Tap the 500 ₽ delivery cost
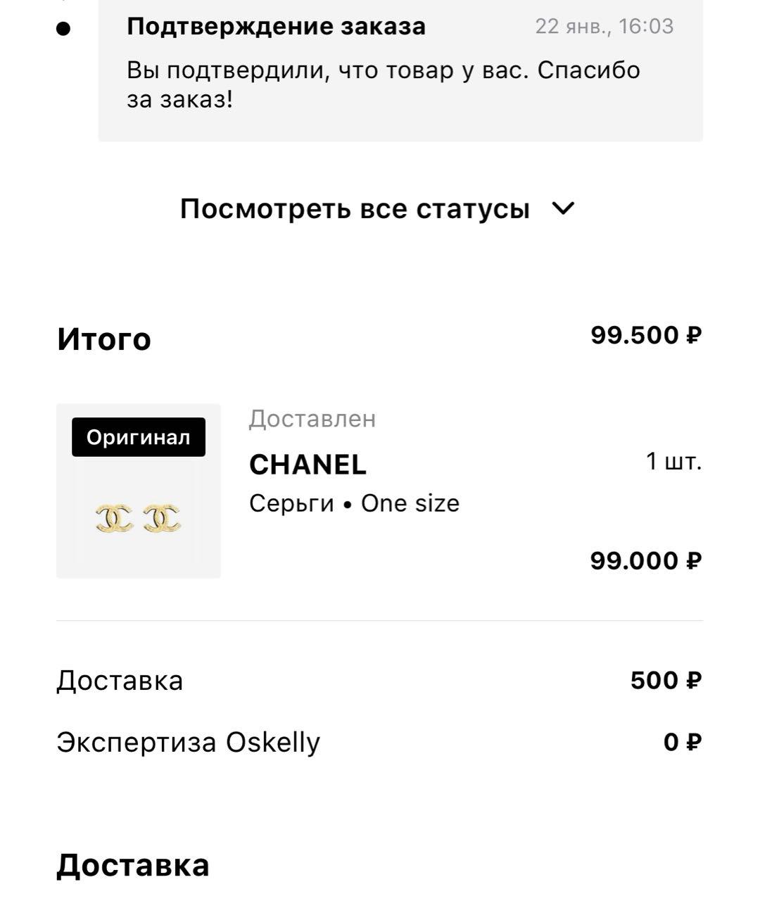Viewport: 760px width, 901px height. click(666, 681)
